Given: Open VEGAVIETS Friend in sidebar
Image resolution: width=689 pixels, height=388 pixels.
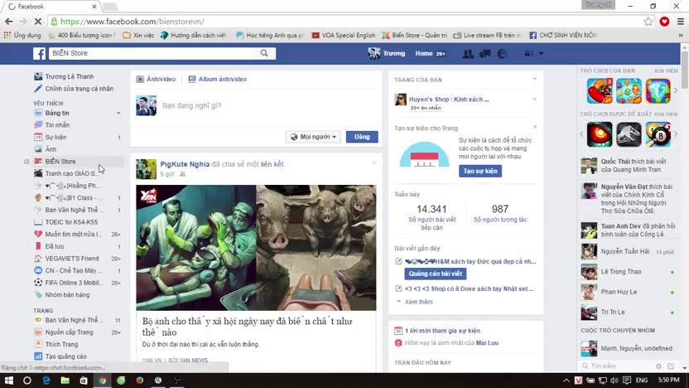Looking at the screenshot, I should tap(71, 259).
